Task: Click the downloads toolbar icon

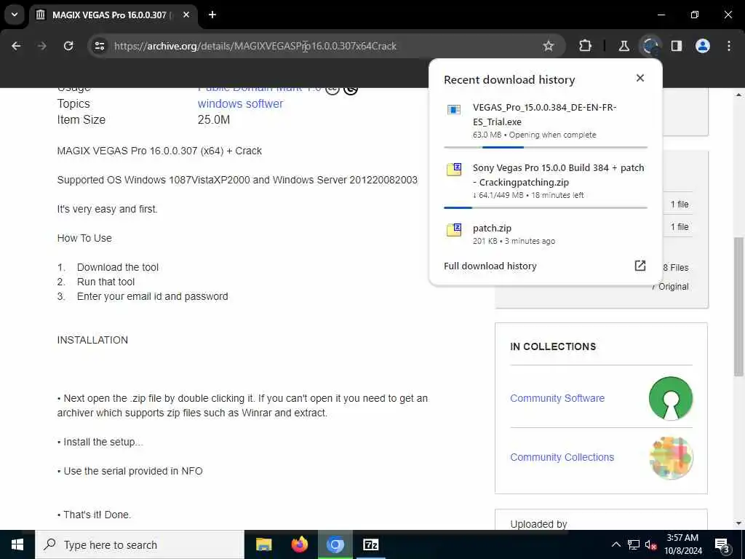Action: click(x=650, y=46)
